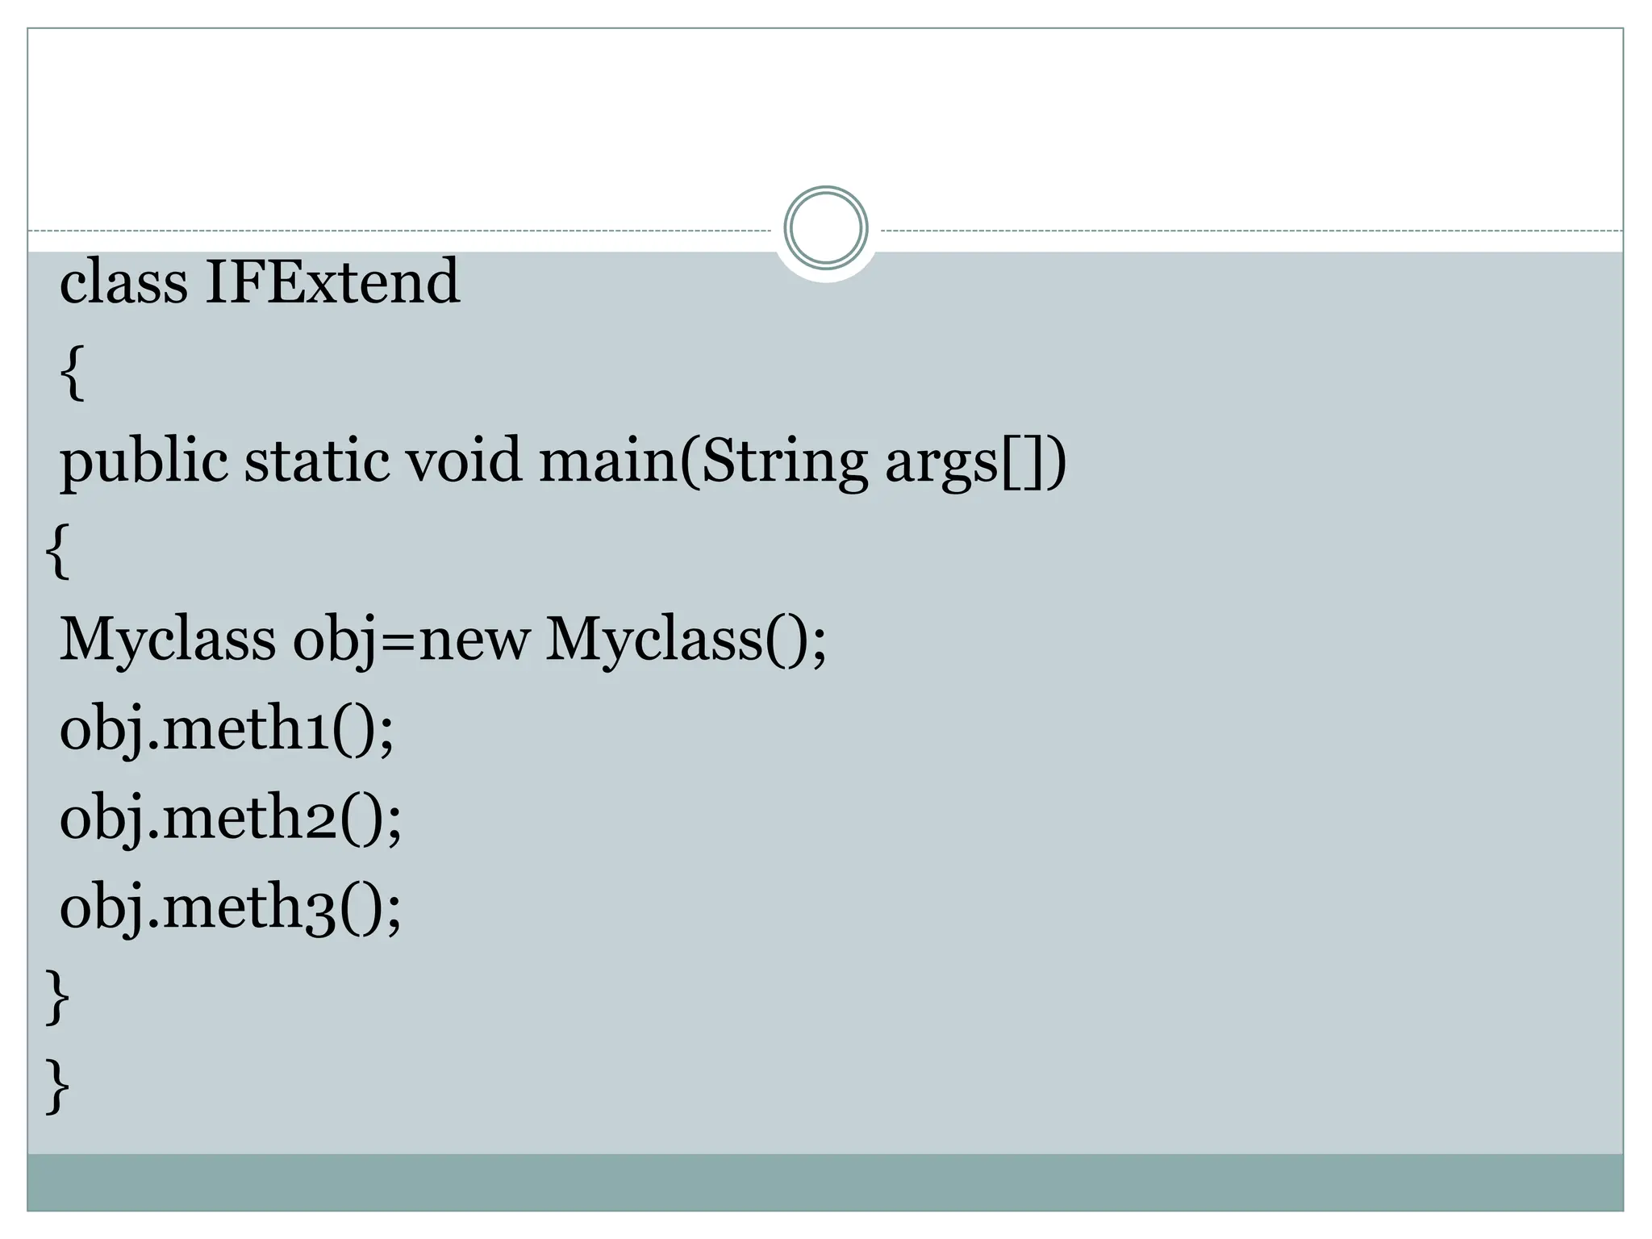1652x1239 pixels.
Task: Click the obj.meth3(); line
Action: tap(230, 907)
